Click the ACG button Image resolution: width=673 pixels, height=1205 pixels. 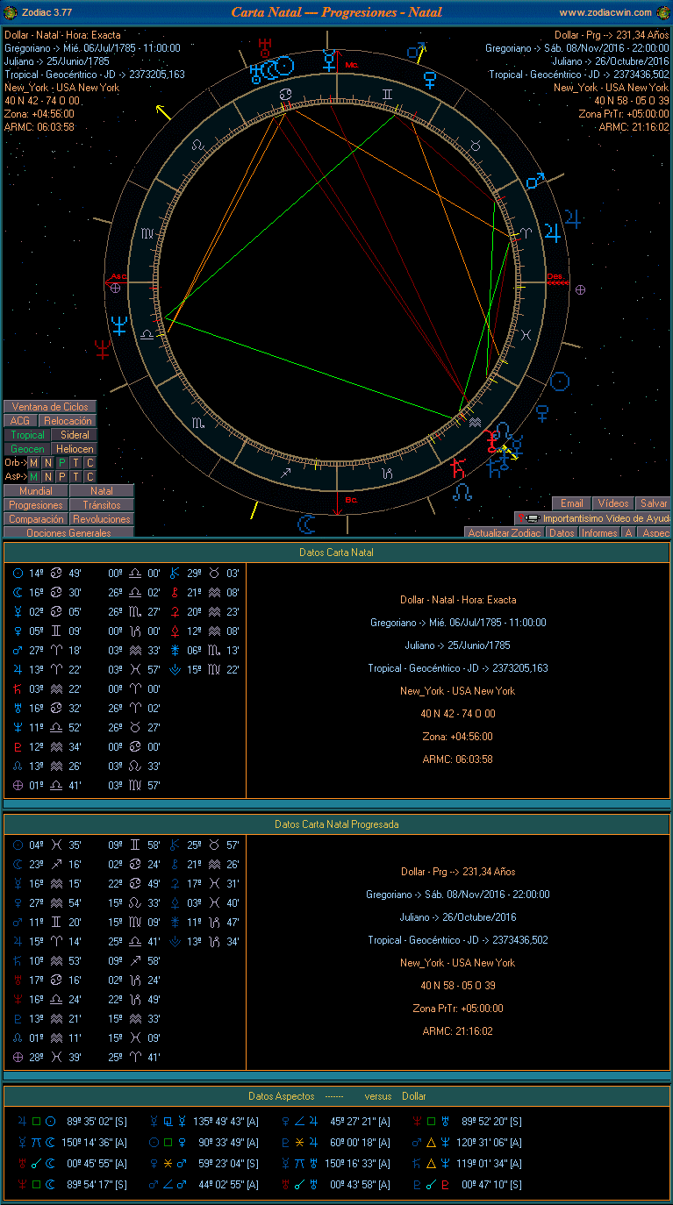click(x=19, y=421)
